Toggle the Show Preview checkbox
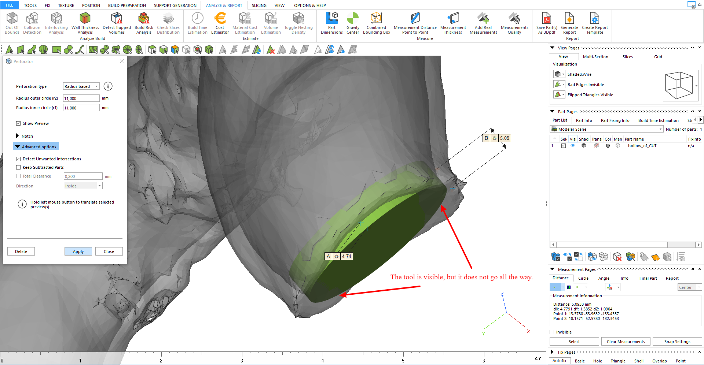The image size is (704, 365). (x=18, y=123)
